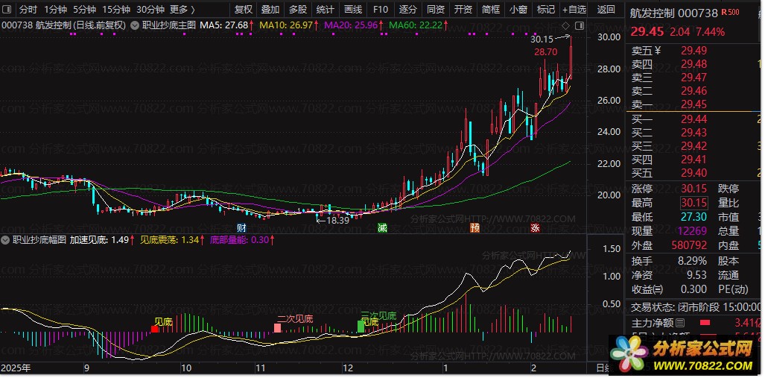Select the 15分钟 chart period
Screen dimensions: 765x378
(x=116, y=9)
